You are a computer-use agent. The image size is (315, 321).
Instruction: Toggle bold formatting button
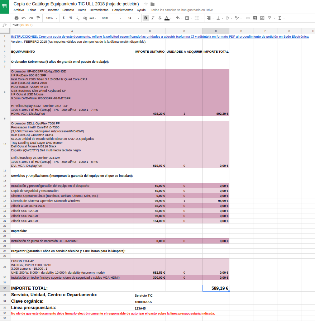tap(145, 18)
